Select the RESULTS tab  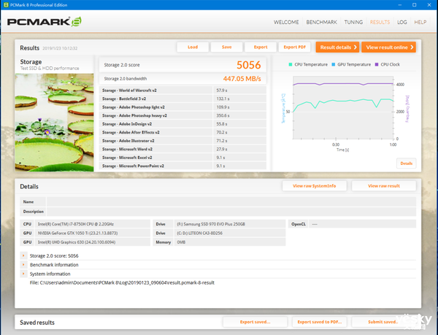pyautogui.click(x=380, y=22)
